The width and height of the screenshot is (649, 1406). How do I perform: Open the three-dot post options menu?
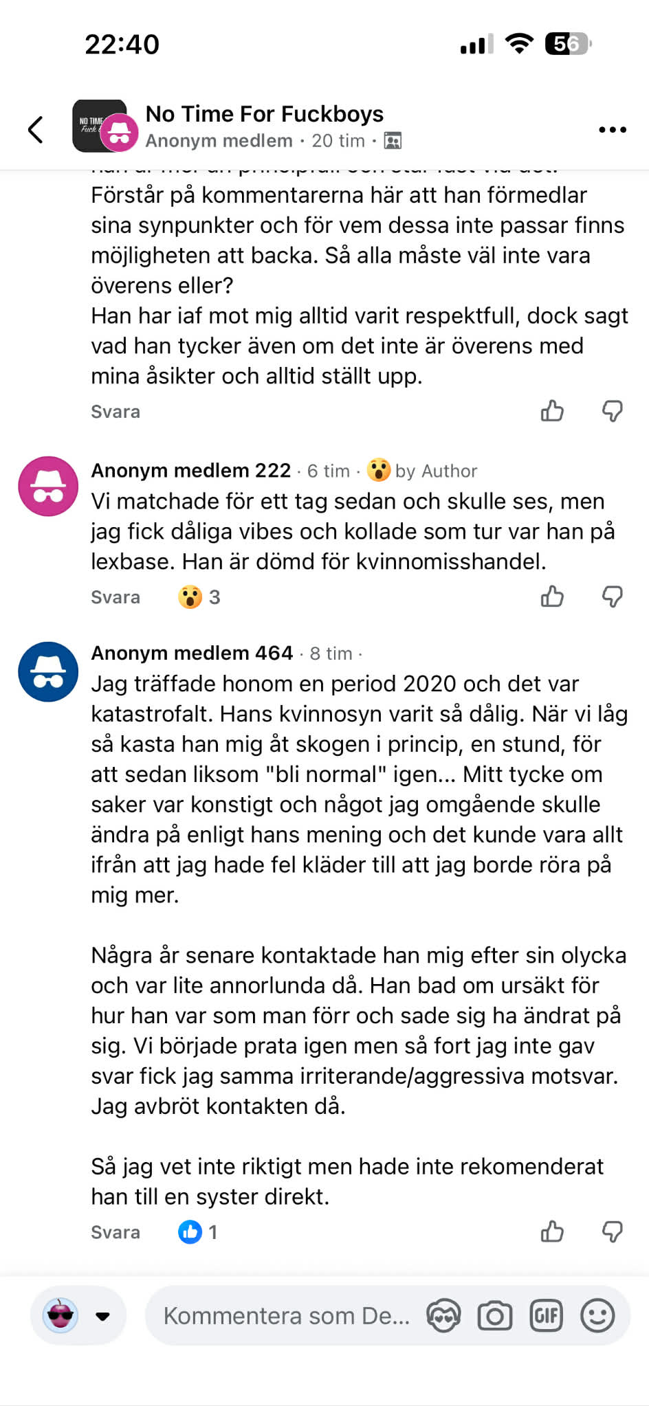[x=612, y=129]
